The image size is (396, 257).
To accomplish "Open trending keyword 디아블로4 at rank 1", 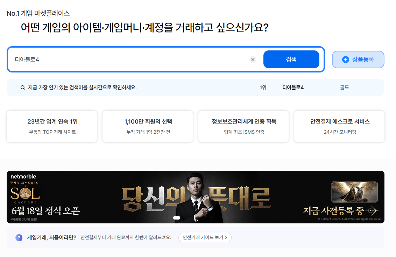I will [293, 88].
